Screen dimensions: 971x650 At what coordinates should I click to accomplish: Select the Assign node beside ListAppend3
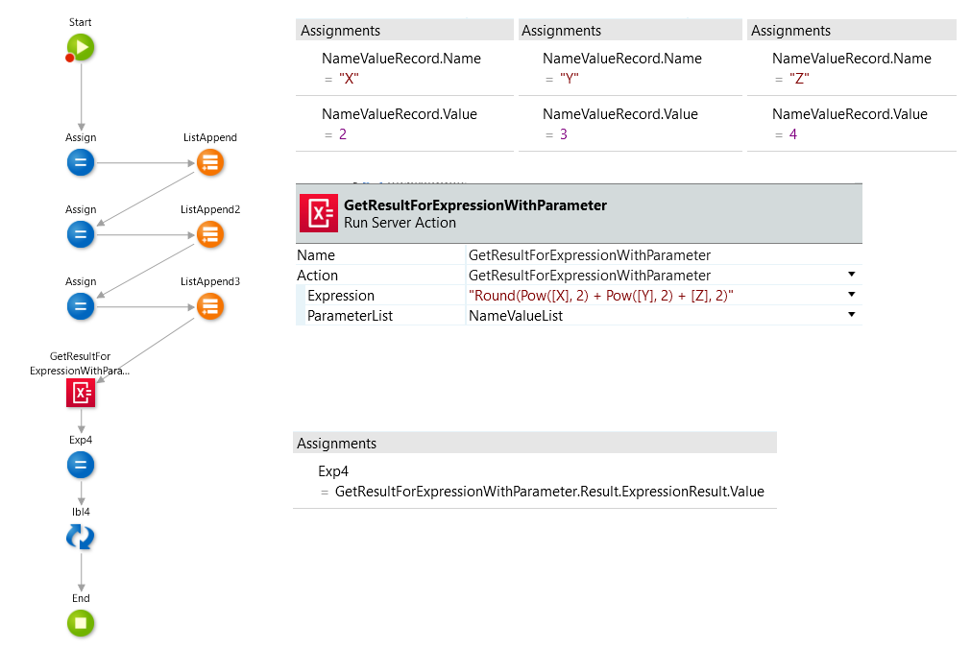click(81, 306)
